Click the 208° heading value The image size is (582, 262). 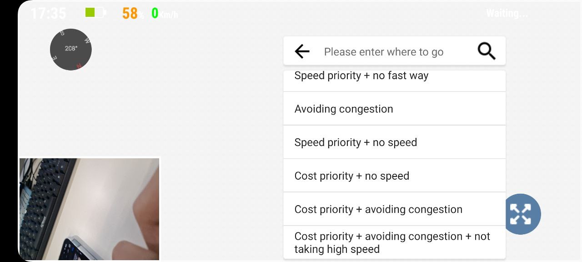pyautogui.click(x=71, y=48)
